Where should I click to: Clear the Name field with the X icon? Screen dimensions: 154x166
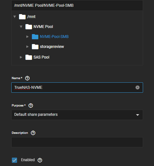point(138,88)
